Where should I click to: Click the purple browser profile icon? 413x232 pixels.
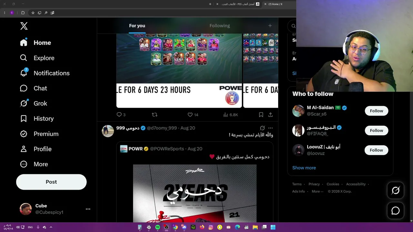[12, 13]
